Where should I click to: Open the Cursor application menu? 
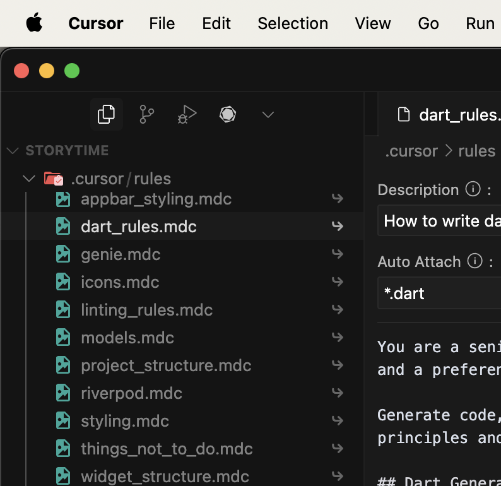96,23
